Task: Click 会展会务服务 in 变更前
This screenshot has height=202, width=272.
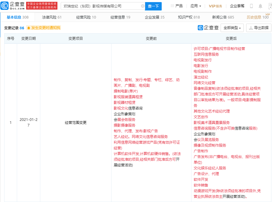Action: pyautogui.click(x=124, y=120)
